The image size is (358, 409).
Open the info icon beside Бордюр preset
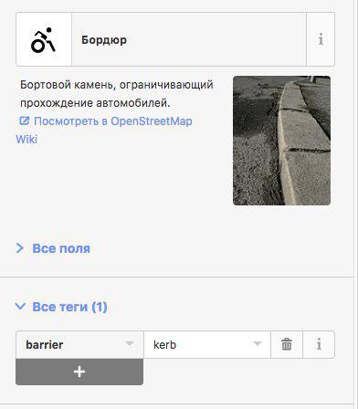point(321,39)
